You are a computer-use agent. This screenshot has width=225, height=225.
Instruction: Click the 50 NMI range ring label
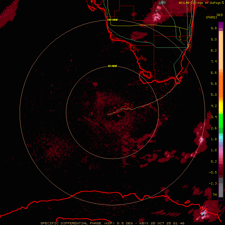tap(112, 66)
